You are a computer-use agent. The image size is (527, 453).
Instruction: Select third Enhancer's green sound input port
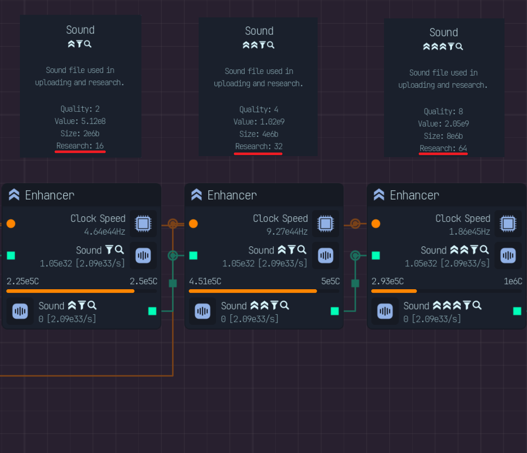coord(376,256)
